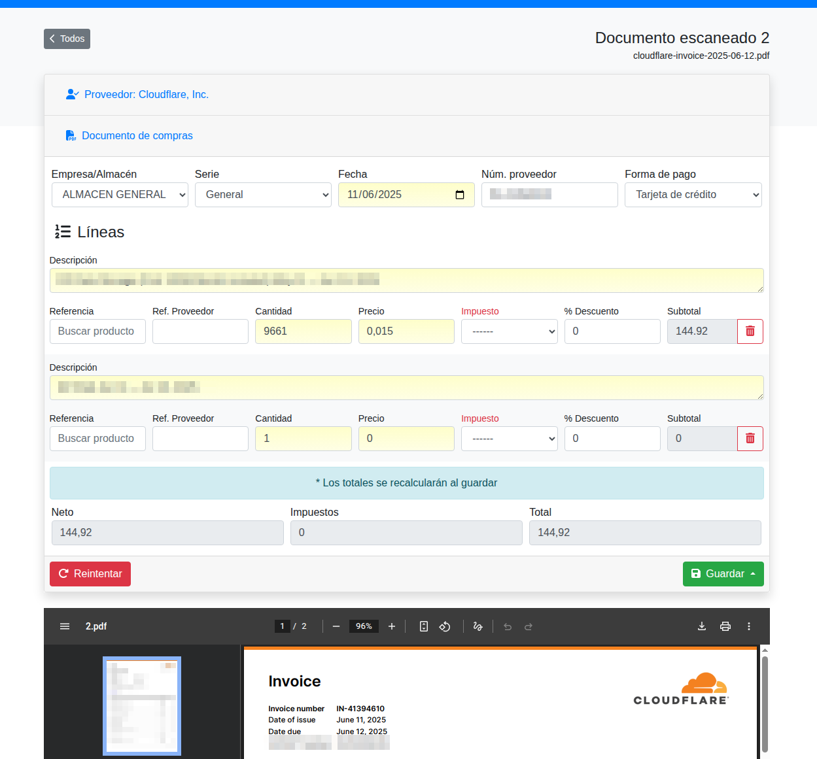This screenshot has height=759, width=817.
Task: Zoom out the PDF with minus icon
Action: point(336,626)
